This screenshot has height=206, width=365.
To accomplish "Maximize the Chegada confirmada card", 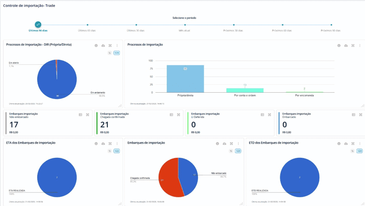I will click(178, 115).
